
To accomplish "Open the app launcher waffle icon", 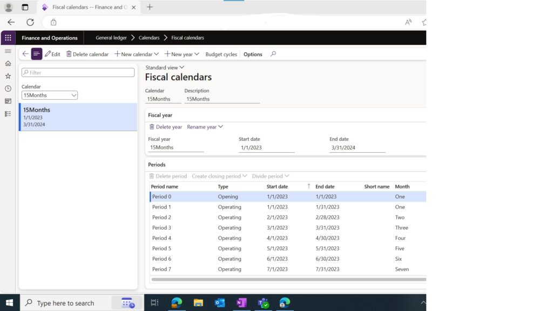I will [x=8, y=38].
